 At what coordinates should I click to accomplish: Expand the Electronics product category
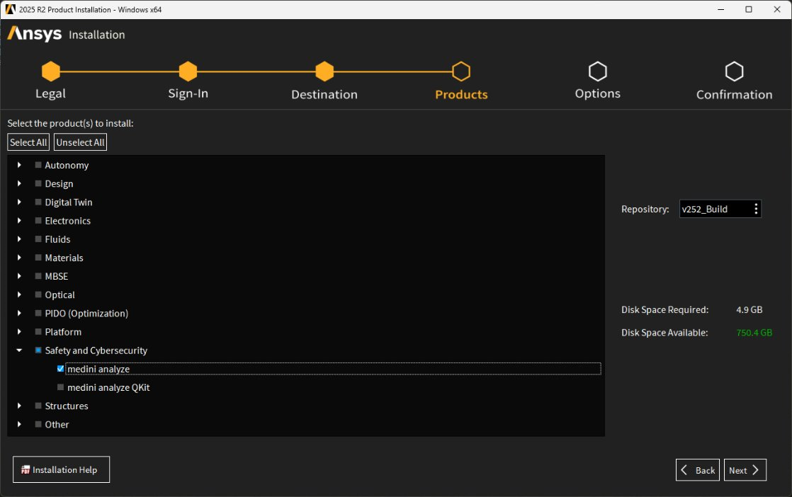[x=20, y=221]
